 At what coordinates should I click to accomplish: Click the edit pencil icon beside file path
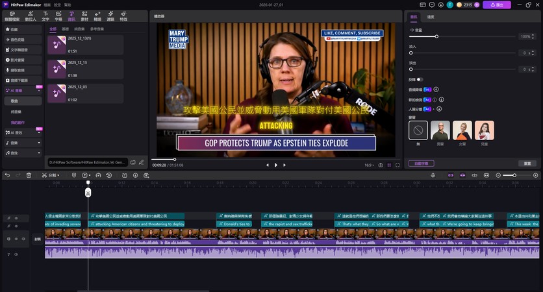coord(142,162)
